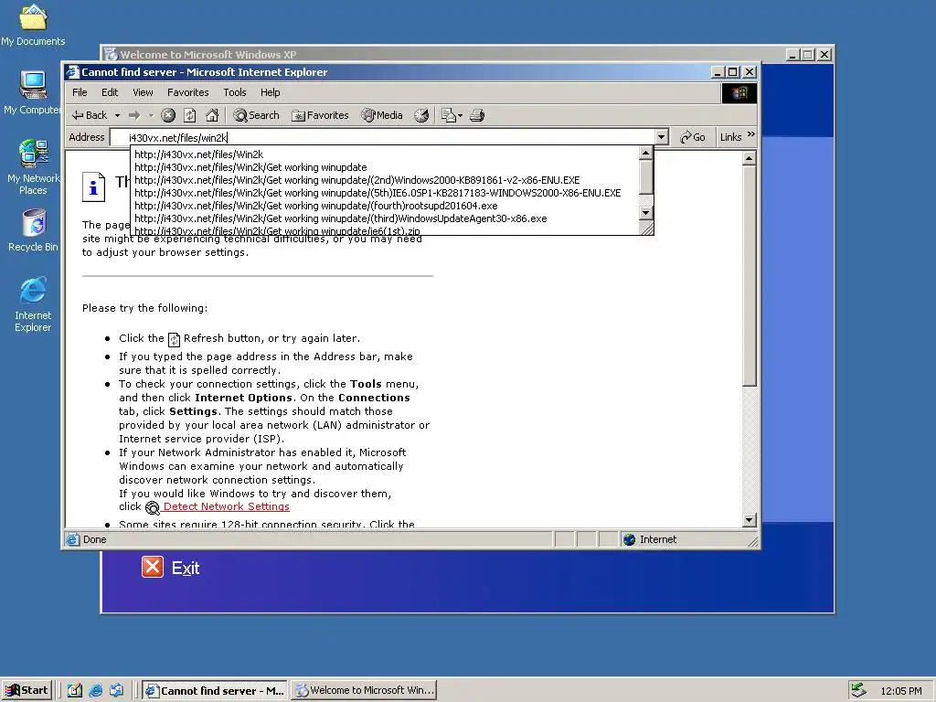Click the Stop loading icon

point(168,115)
